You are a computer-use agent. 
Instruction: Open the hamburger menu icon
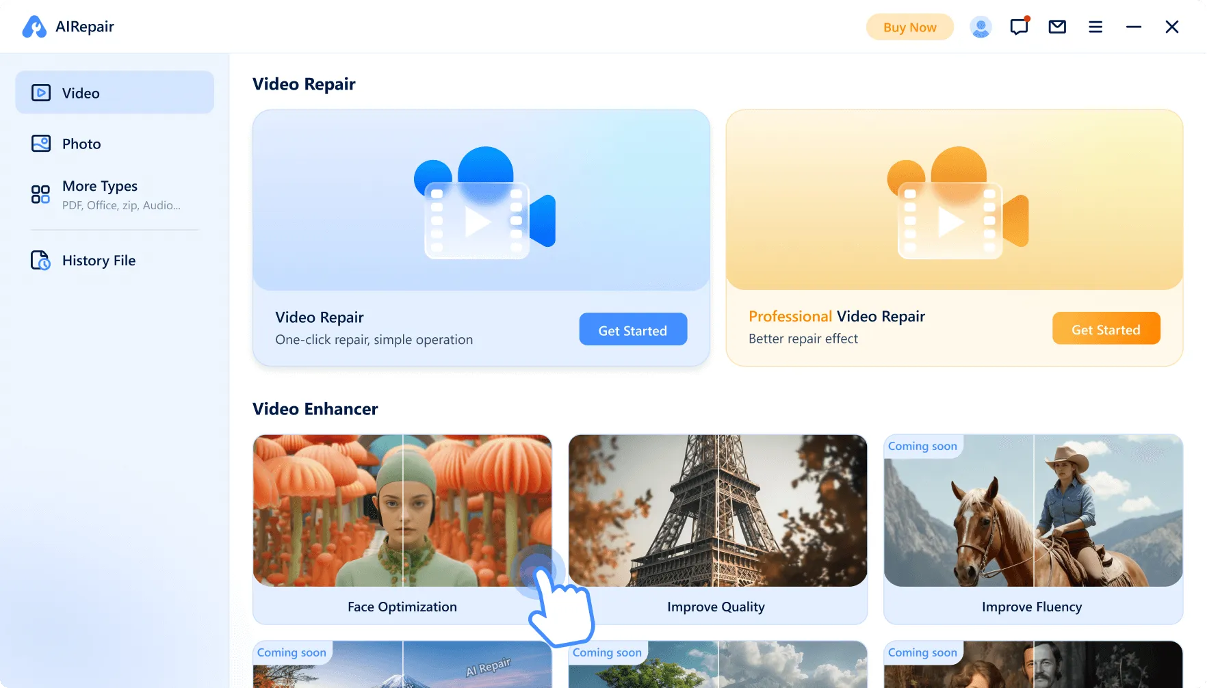click(1095, 27)
